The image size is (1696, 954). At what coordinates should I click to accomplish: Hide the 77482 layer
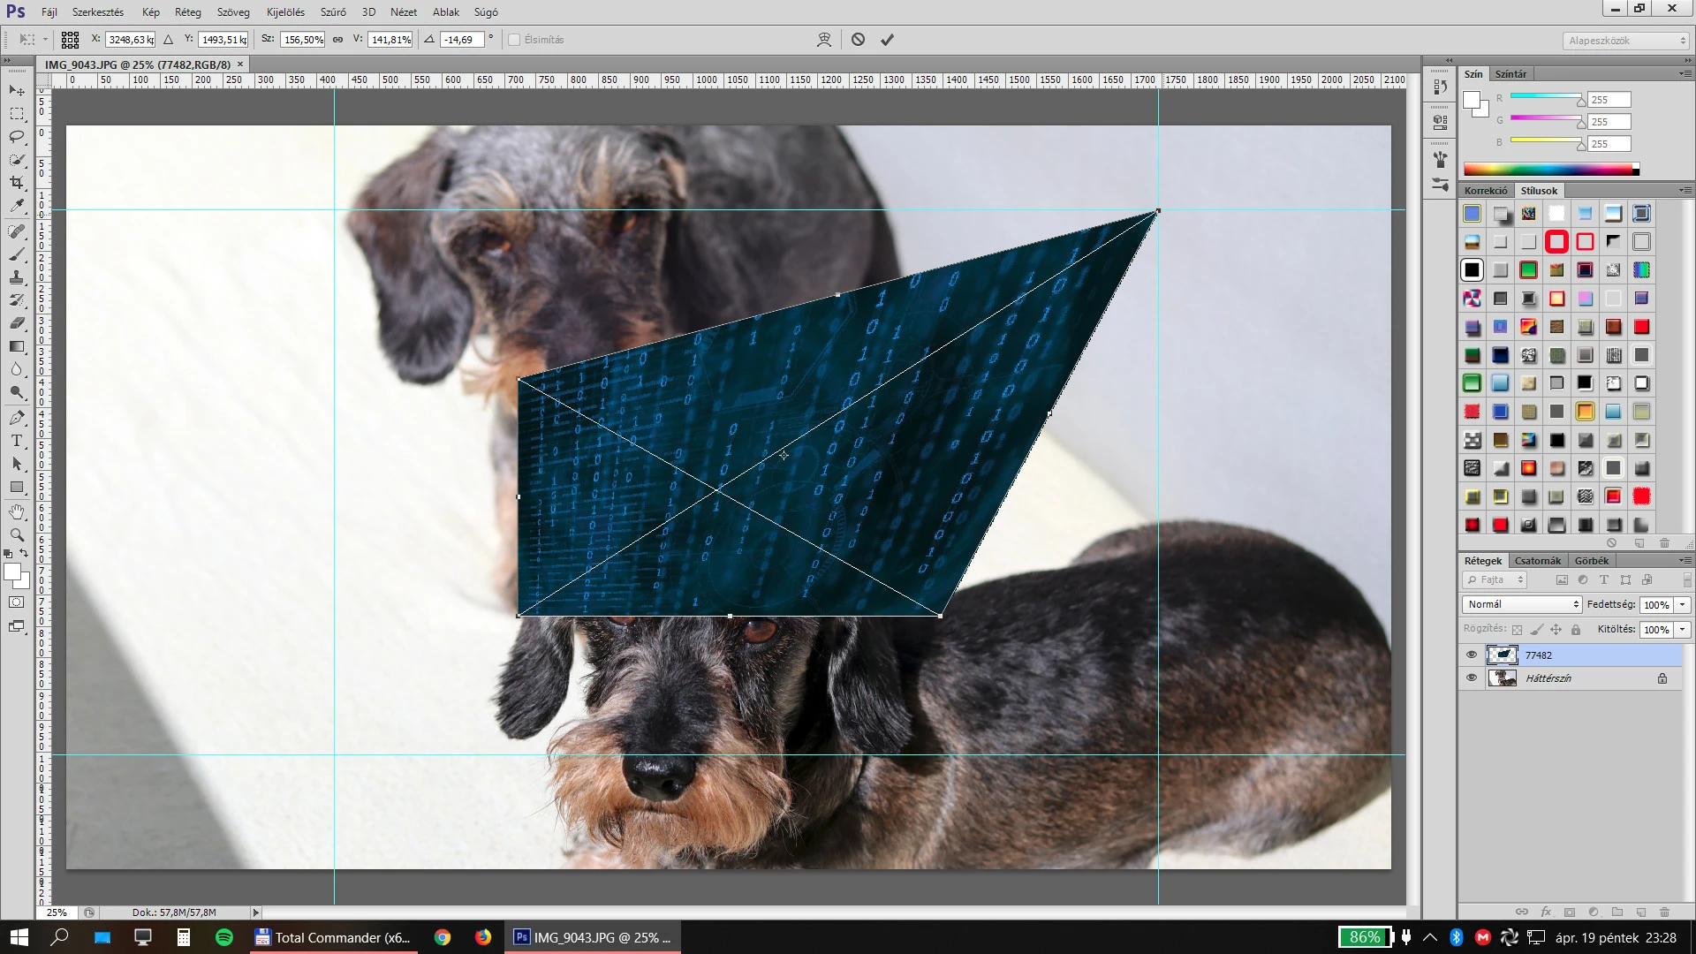tap(1471, 655)
